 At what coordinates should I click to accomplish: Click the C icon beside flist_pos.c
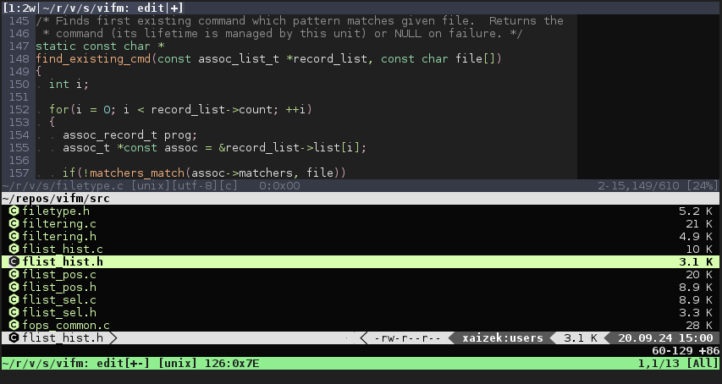pos(14,275)
